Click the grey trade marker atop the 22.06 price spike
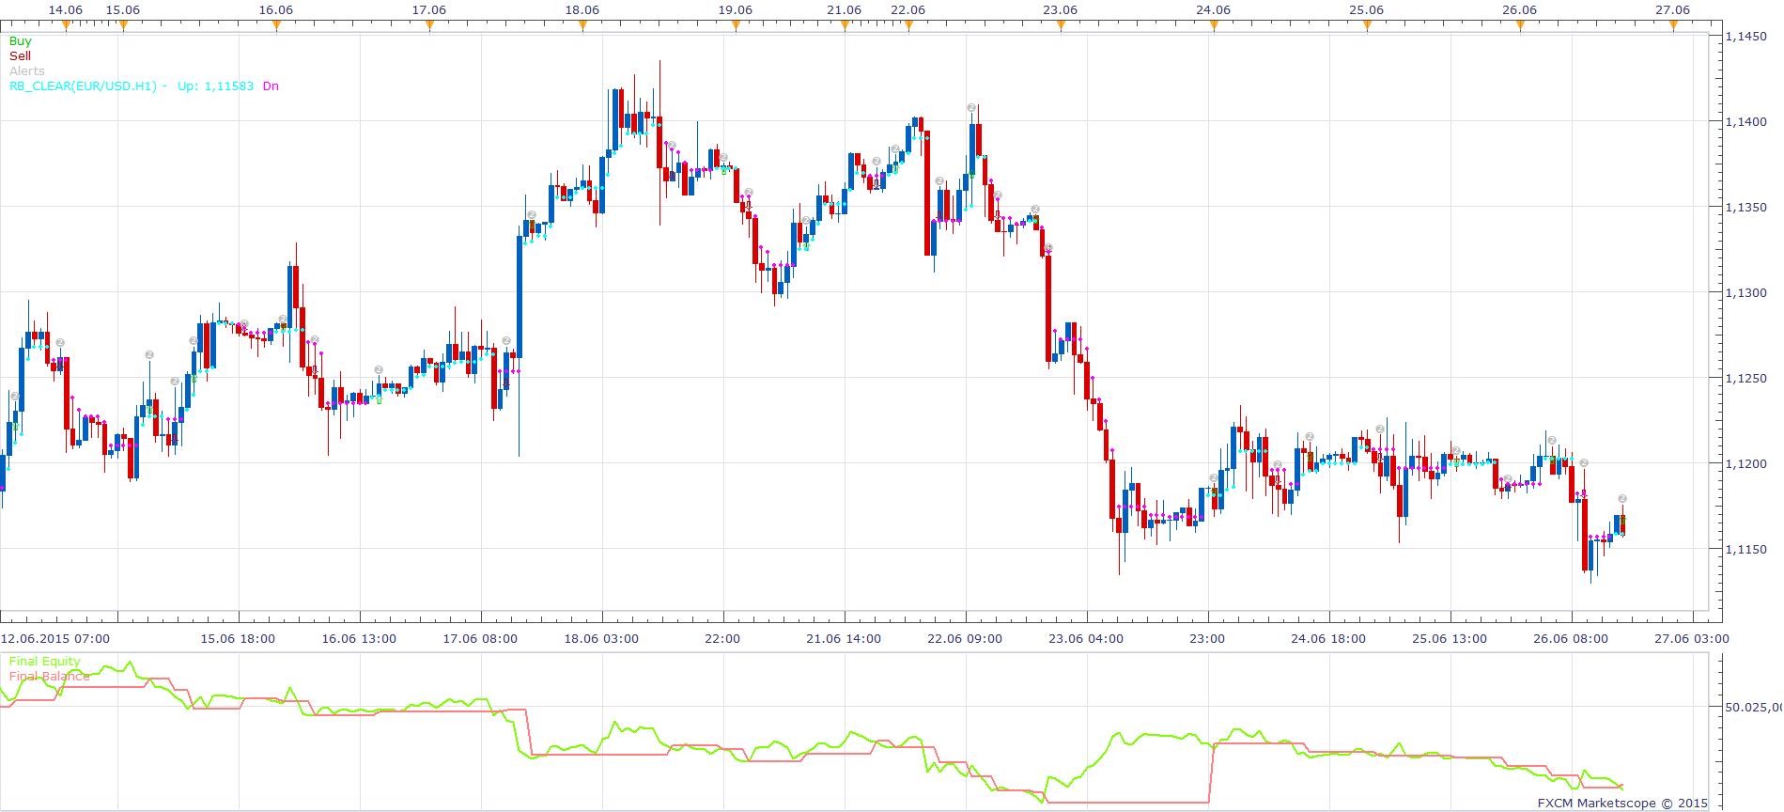The height and width of the screenshot is (812, 1784). (971, 108)
